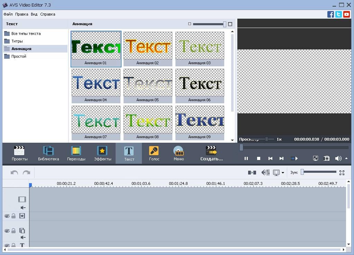Click the blue timeline playhead marker
The image size is (354, 255).
click(x=30, y=185)
